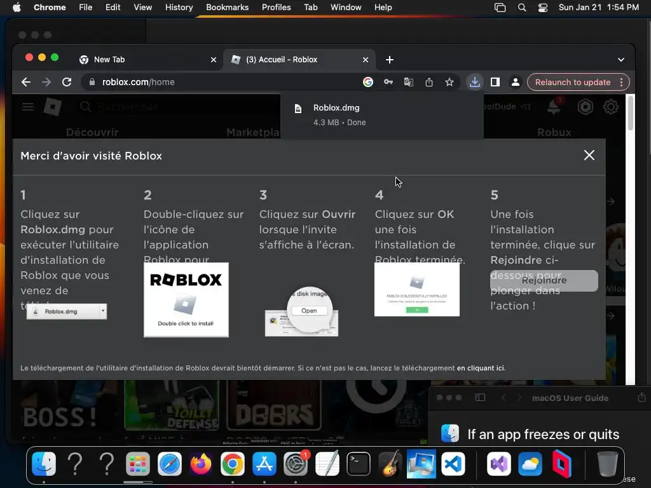Open the Chrome application menu
This screenshot has height=488, width=651.
(50, 7)
